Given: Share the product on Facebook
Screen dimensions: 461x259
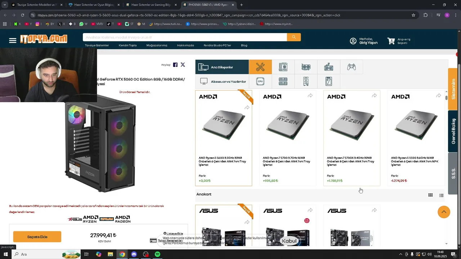Looking at the screenshot, I should coord(175,65).
